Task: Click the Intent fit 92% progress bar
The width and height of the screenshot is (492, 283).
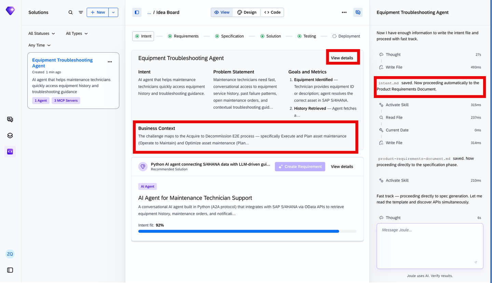Action: [247, 231]
